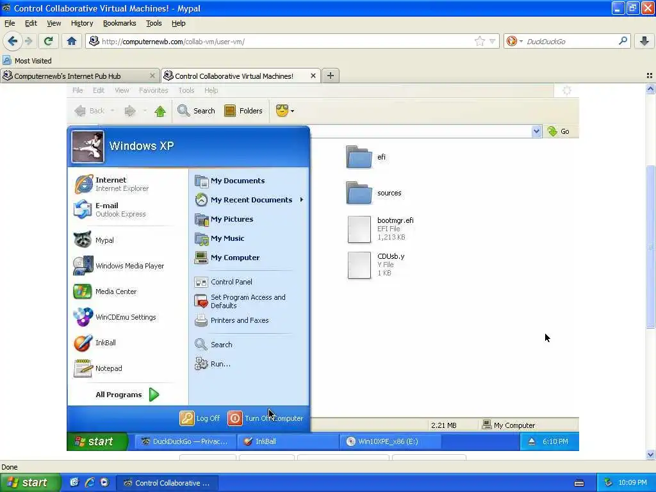The image size is (656, 492).
Task: Open the Mypal History menu
Action: coord(82,23)
